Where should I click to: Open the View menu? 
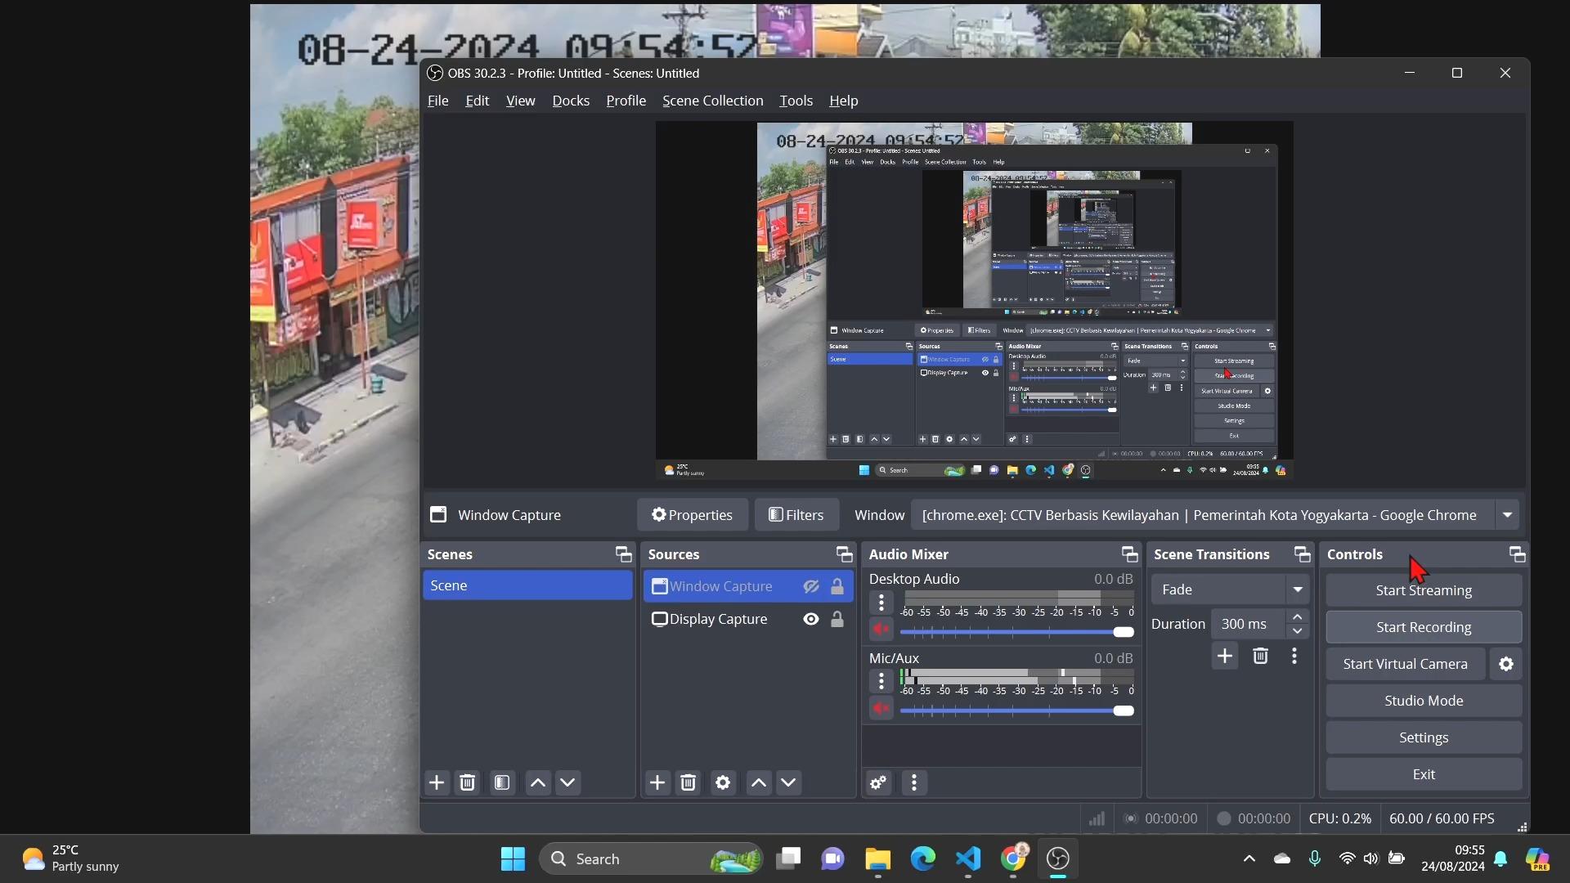coord(521,101)
